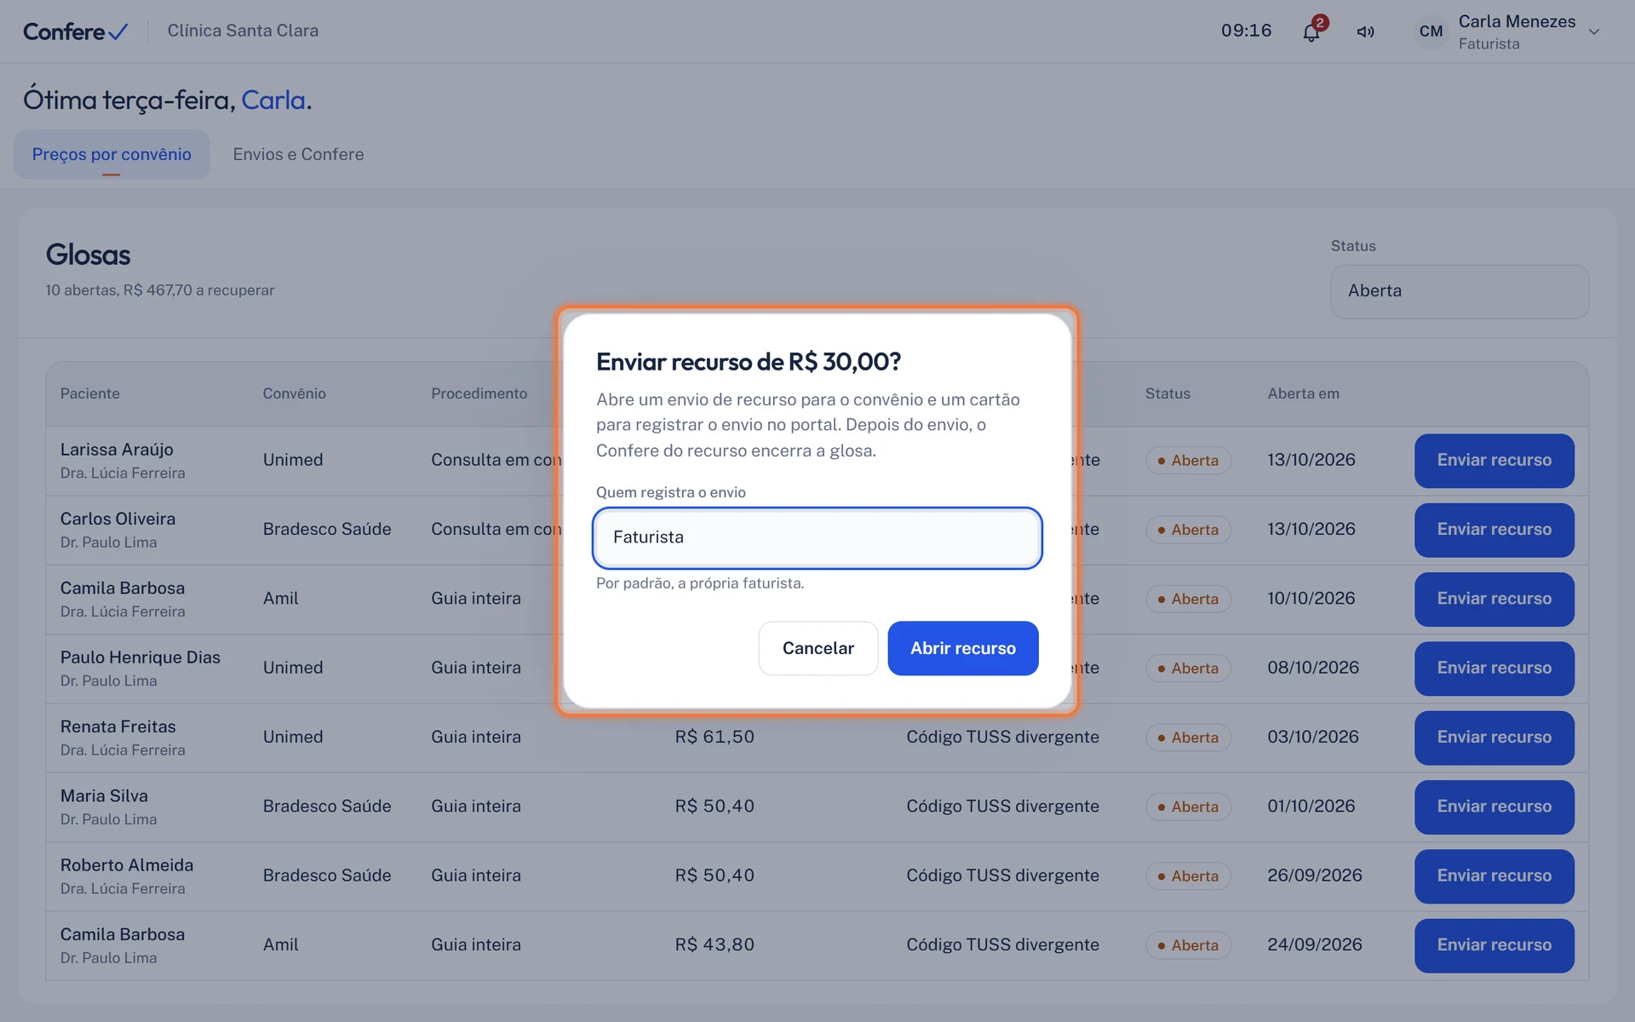Viewport: 1635px width, 1022px height.
Task: Click the Clínica Santa Clara name in header
Action: tap(243, 31)
